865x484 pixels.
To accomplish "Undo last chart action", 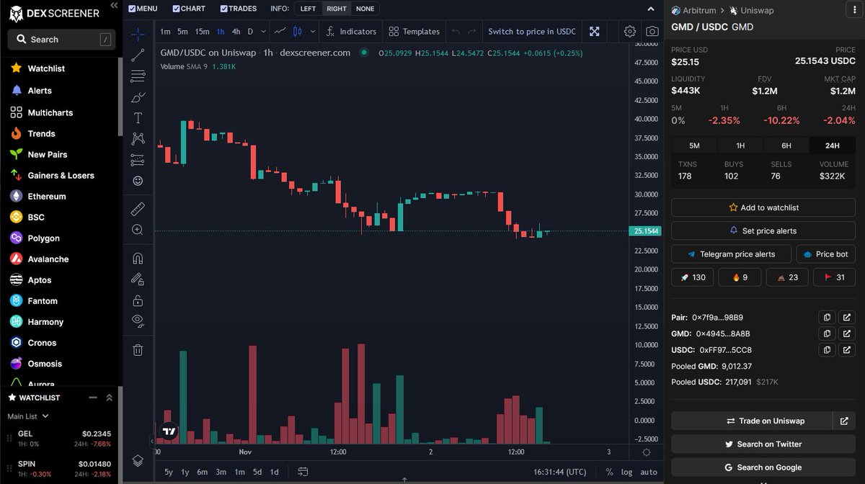I will pos(456,32).
